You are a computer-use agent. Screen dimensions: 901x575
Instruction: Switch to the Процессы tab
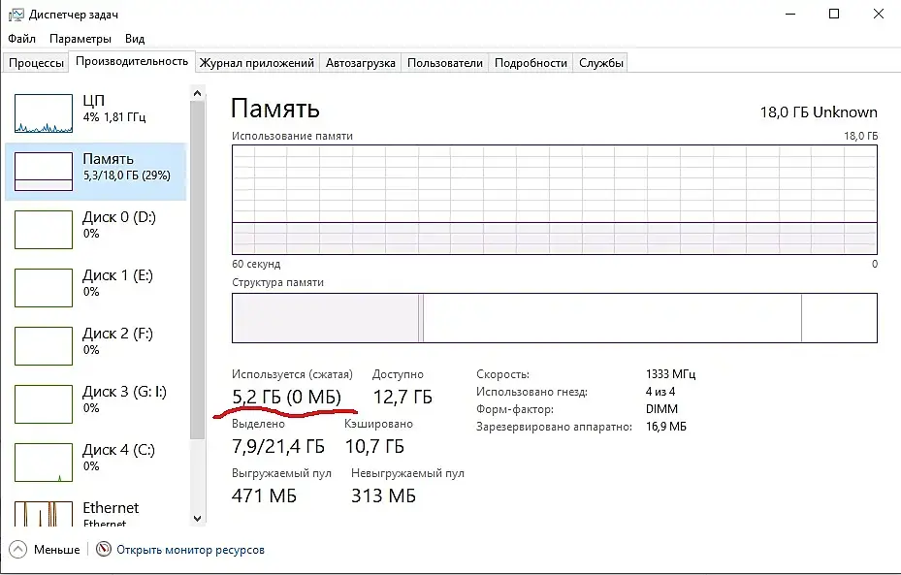(x=36, y=63)
